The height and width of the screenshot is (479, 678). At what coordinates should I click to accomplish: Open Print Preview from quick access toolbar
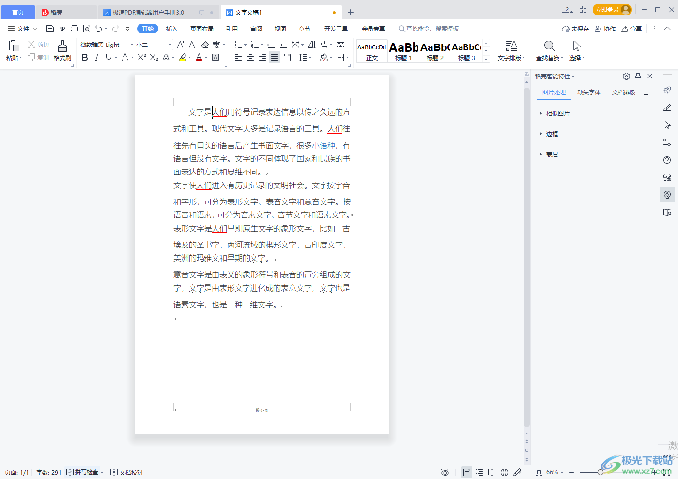pos(87,29)
